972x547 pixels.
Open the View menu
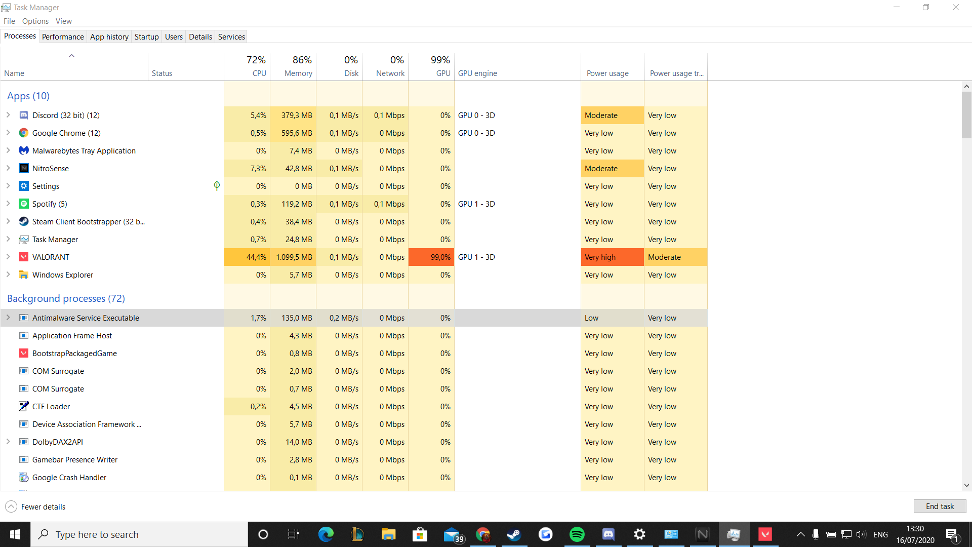coord(64,21)
